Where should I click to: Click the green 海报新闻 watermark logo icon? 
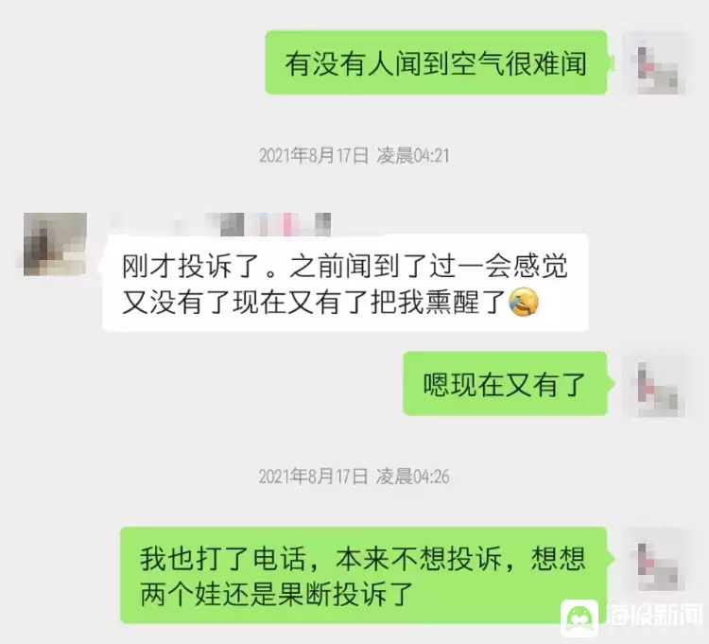click(x=579, y=618)
